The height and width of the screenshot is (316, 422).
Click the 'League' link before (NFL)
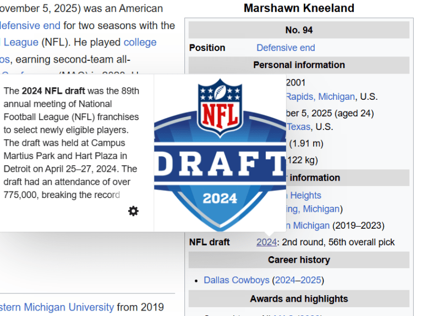[x=21, y=42]
